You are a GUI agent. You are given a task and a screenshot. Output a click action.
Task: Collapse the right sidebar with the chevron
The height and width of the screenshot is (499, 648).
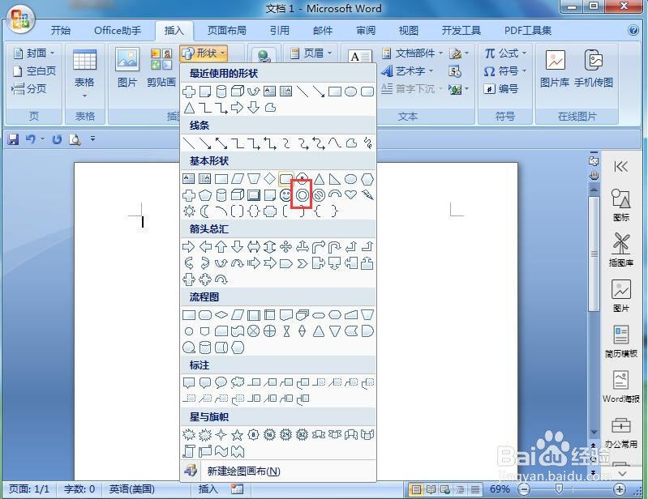(620, 167)
